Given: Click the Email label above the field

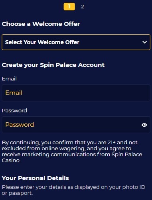Looking at the screenshot, I should click(x=9, y=79).
